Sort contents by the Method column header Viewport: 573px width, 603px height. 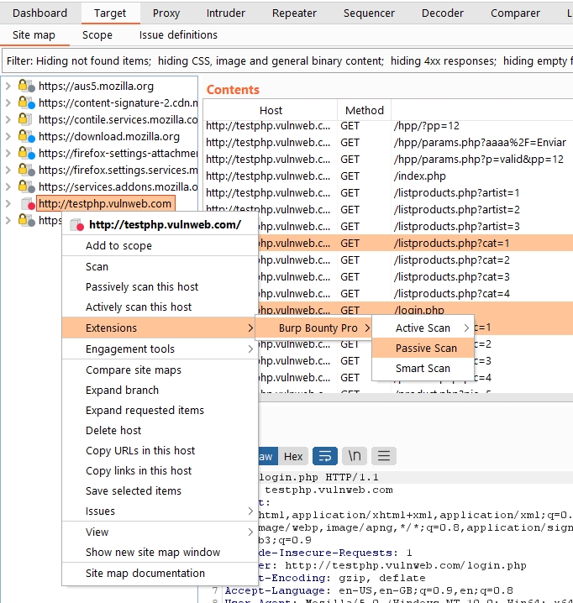pos(364,110)
